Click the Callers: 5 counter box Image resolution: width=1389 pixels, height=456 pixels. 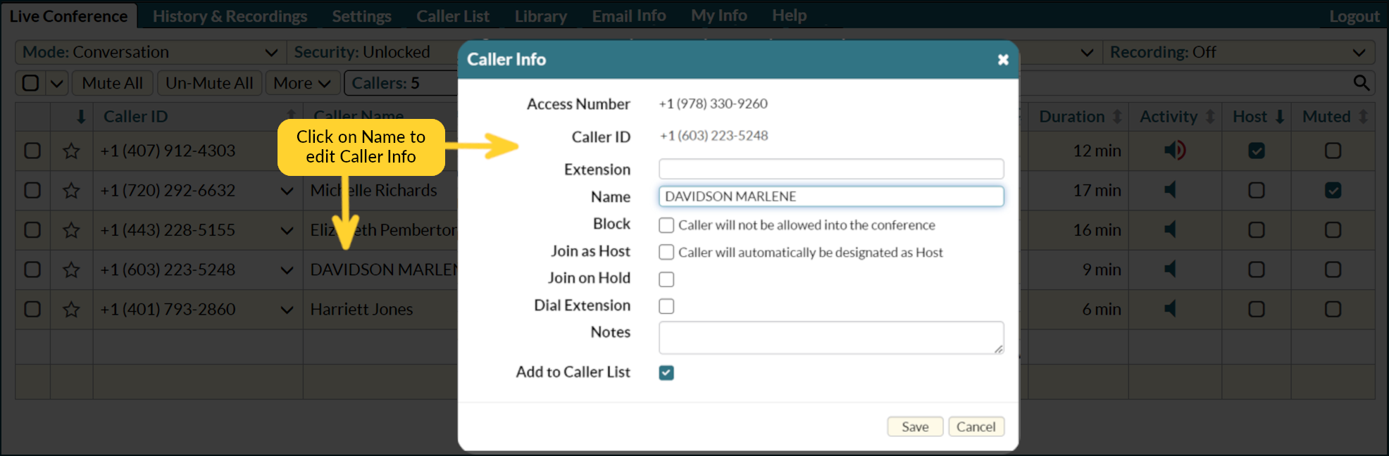(x=400, y=83)
